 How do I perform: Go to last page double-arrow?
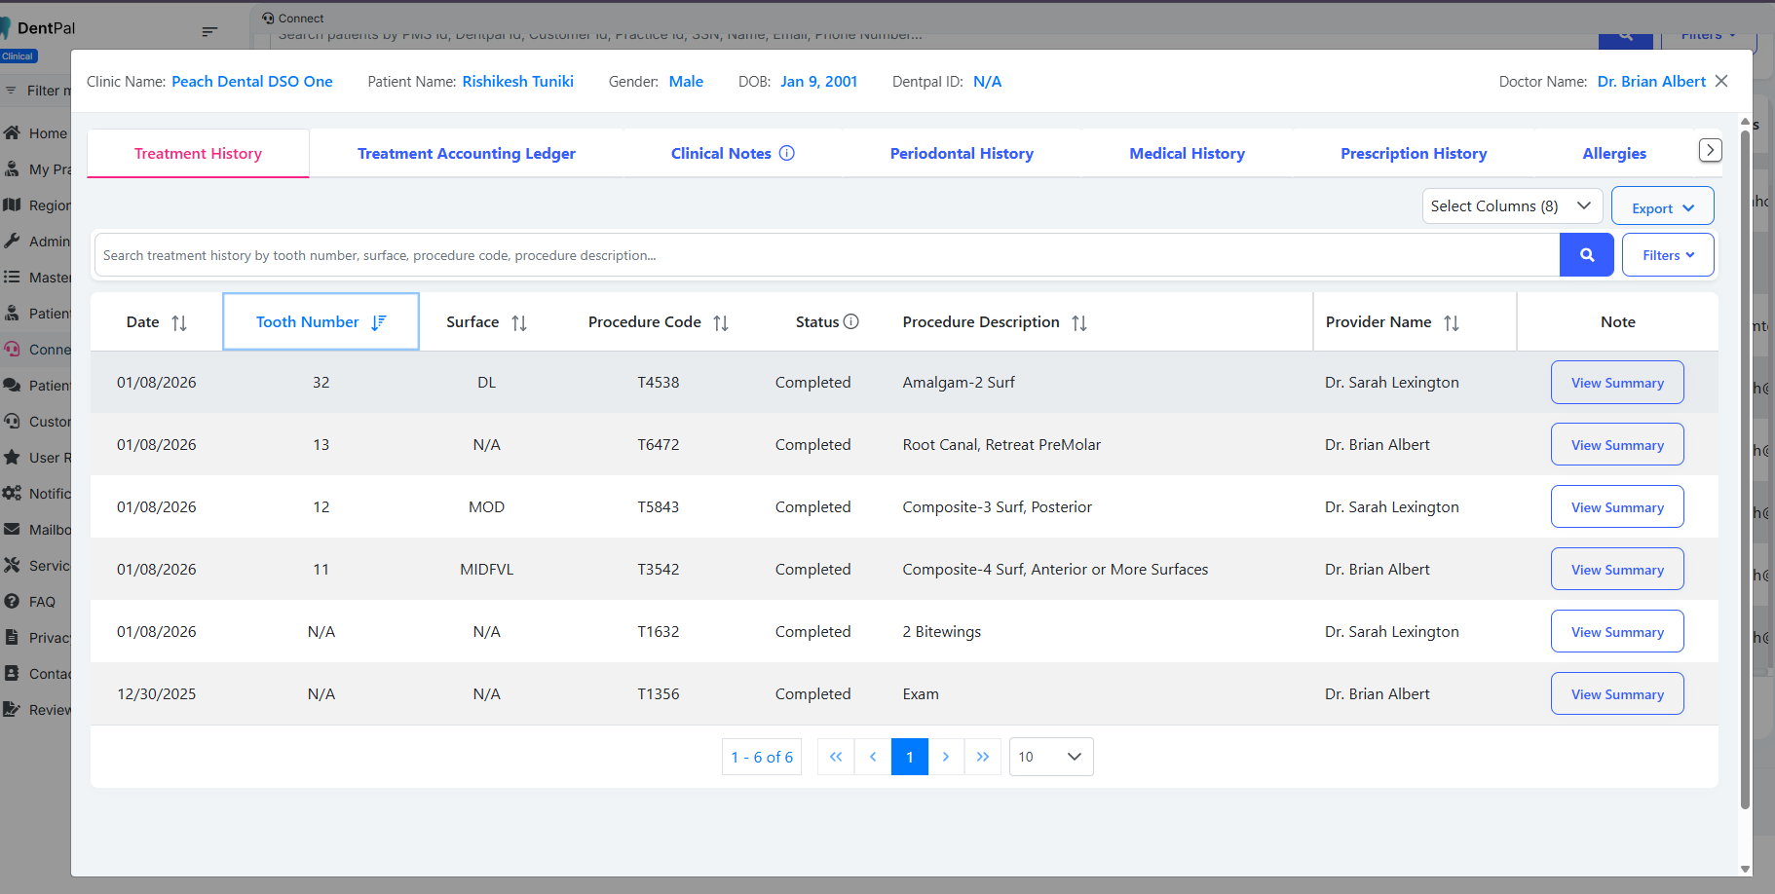[x=982, y=757]
